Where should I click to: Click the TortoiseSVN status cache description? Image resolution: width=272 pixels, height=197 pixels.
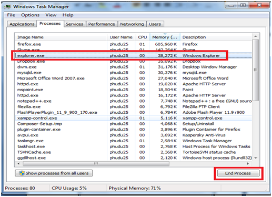click(209, 152)
